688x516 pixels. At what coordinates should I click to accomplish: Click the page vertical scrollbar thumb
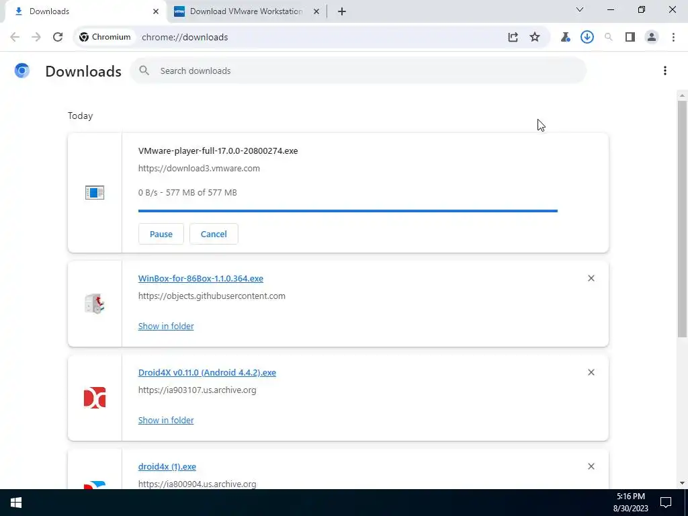tap(683, 218)
